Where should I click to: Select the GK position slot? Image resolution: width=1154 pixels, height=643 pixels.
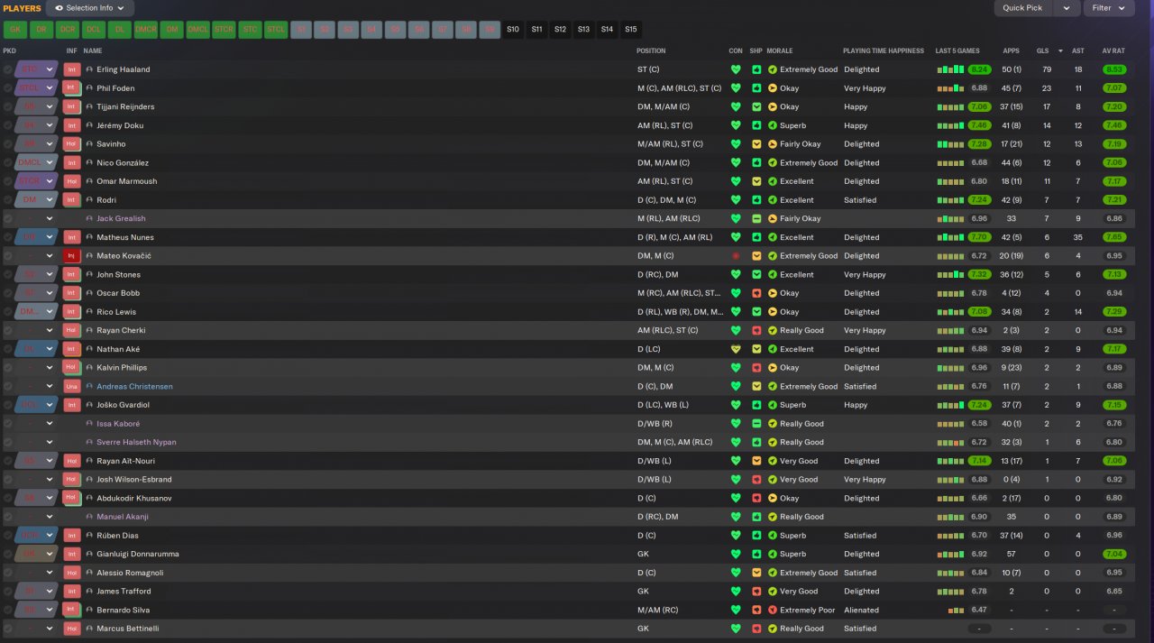[x=14, y=29]
